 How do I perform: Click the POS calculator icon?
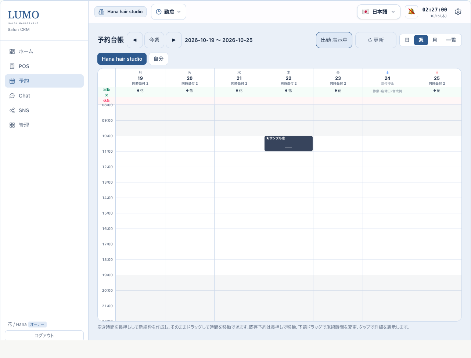pos(12,66)
